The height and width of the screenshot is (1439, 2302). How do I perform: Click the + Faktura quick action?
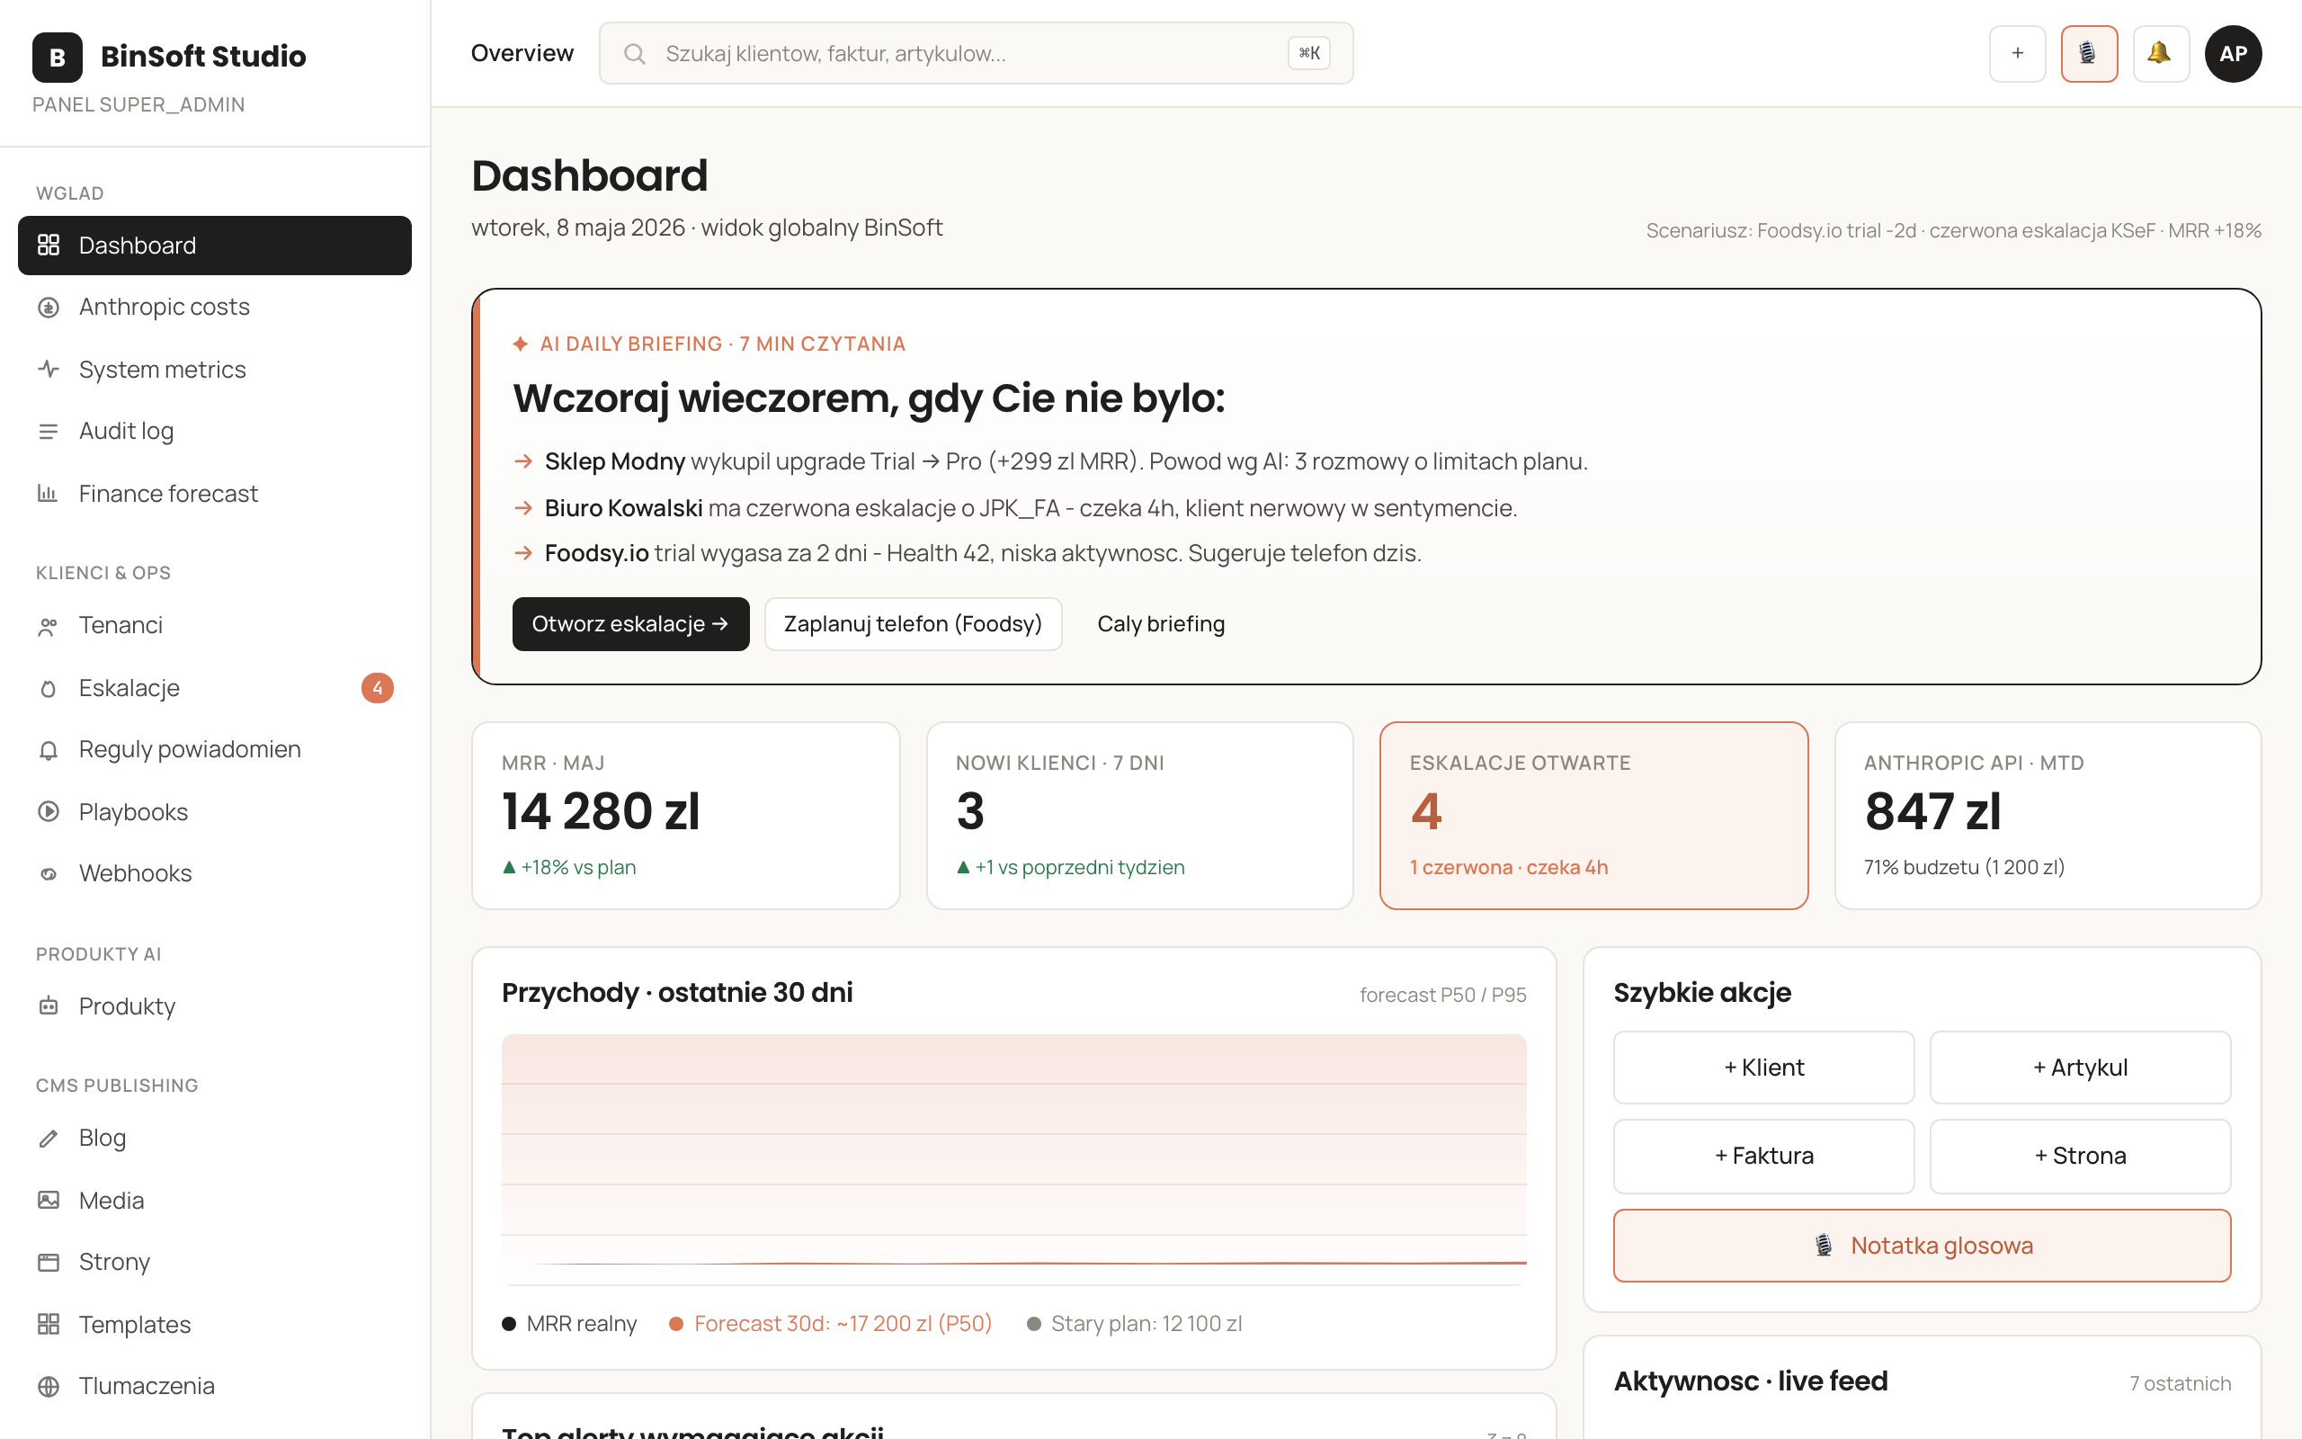[x=1763, y=1157]
